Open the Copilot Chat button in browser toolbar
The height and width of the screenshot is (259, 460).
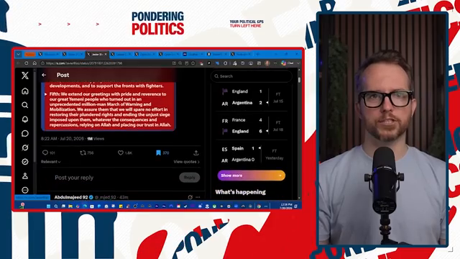click(287, 63)
